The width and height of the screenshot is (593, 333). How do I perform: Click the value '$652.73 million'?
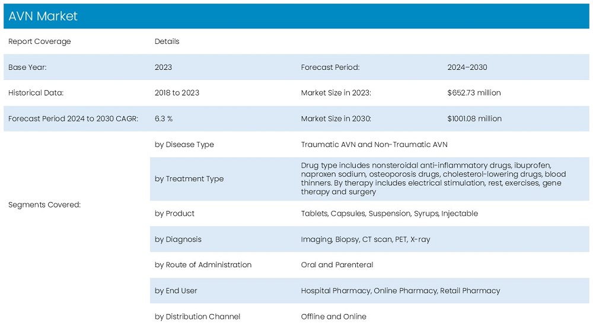pos(474,92)
